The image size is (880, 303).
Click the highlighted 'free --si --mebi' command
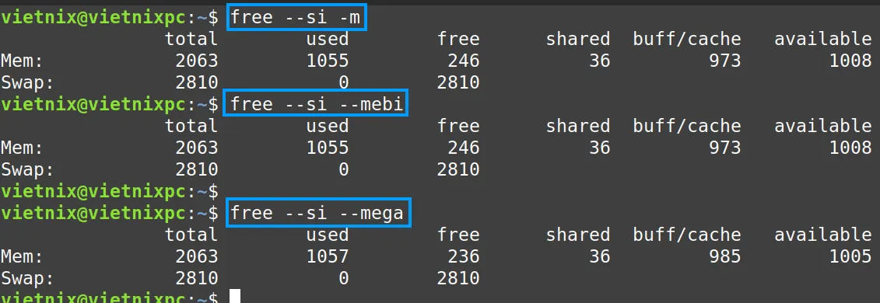coord(317,104)
